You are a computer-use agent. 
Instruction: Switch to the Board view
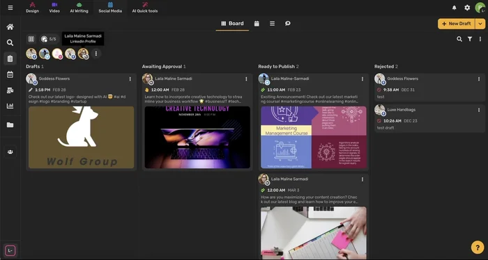(232, 24)
